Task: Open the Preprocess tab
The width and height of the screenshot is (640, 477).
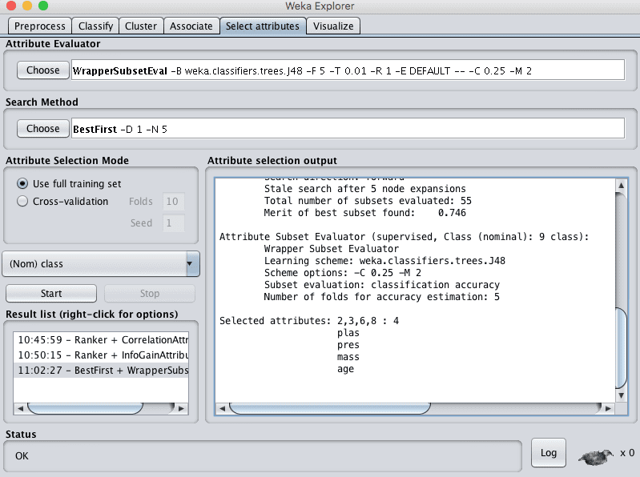Action: tap(39, 26)
